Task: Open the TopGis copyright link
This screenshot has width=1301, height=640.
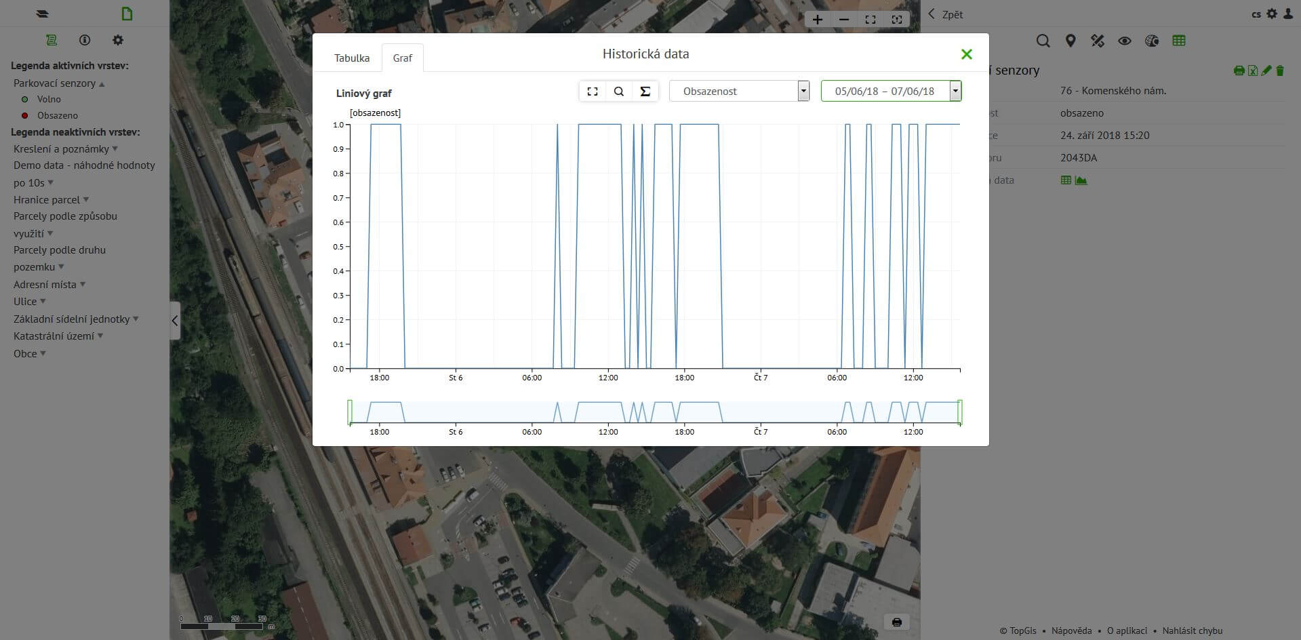Action: 1018,631
